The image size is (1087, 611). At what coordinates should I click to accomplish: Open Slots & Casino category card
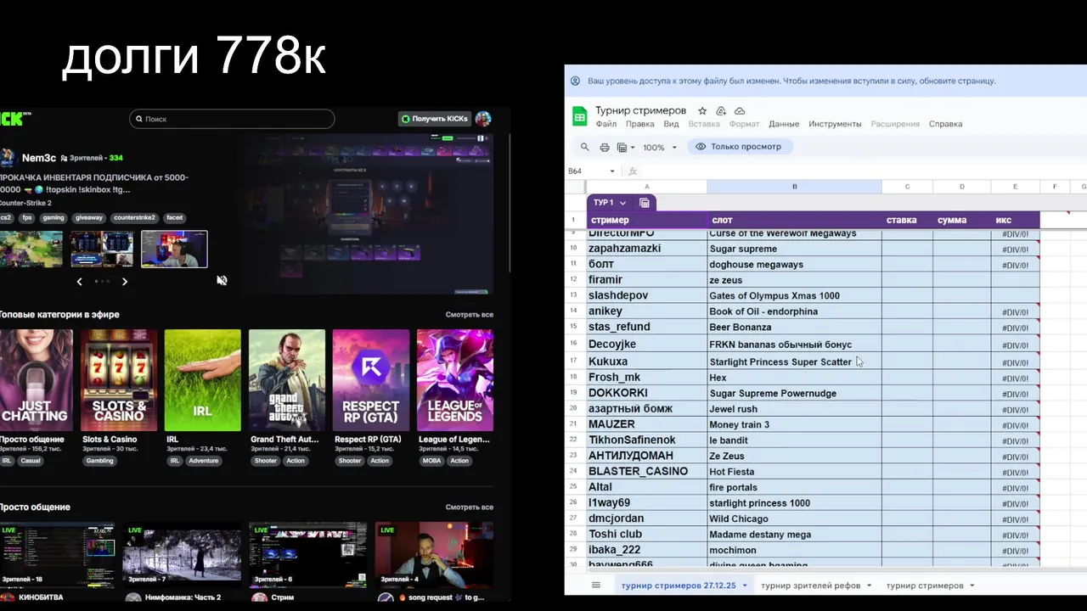pyautogui.click(x=119, y=380)
